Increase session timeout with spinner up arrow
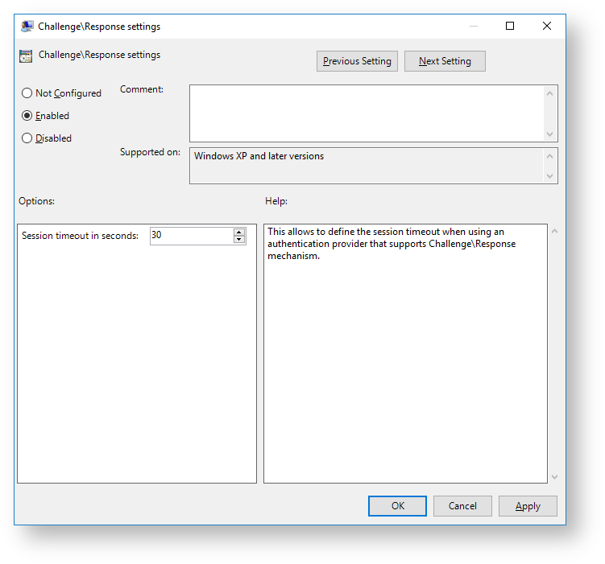The width and height of the screenshot is (605, 564). (239, 232)
